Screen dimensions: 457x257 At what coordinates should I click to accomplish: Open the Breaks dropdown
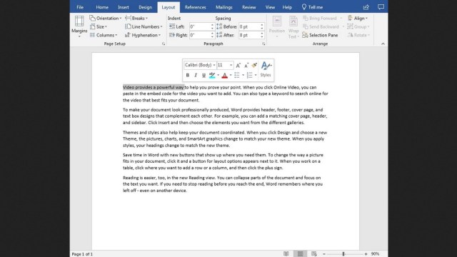click(x=136, y=18)
